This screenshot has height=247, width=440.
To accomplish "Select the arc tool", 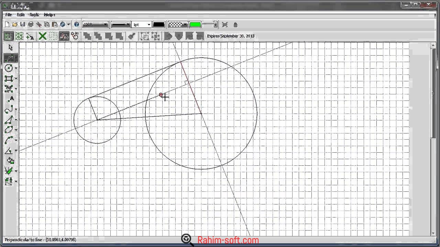I will (9, 140).
